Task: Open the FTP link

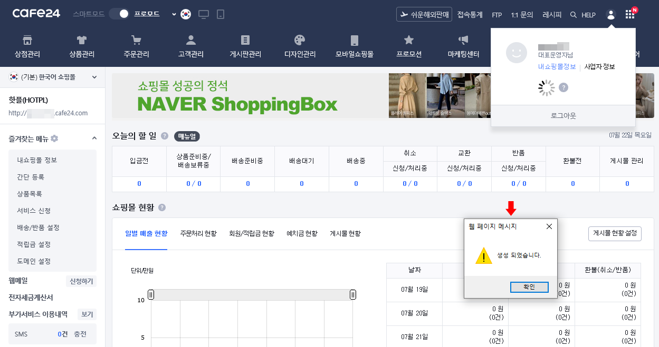Action: pyautogui.click(x=496, y=15)
